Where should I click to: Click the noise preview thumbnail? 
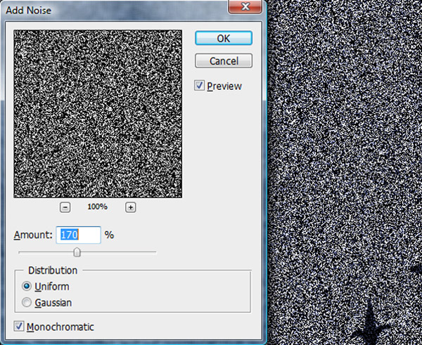tap(98, 114)
